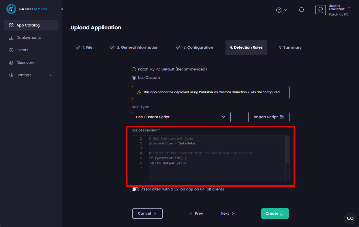The height and width of the screenshot is (227, 359).
Task: Open the help question mark icon
Action: click(279, 10)
